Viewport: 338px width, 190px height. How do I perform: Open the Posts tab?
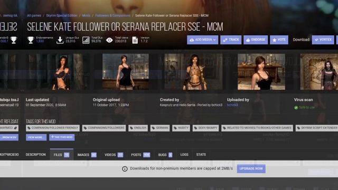(140, 155)
